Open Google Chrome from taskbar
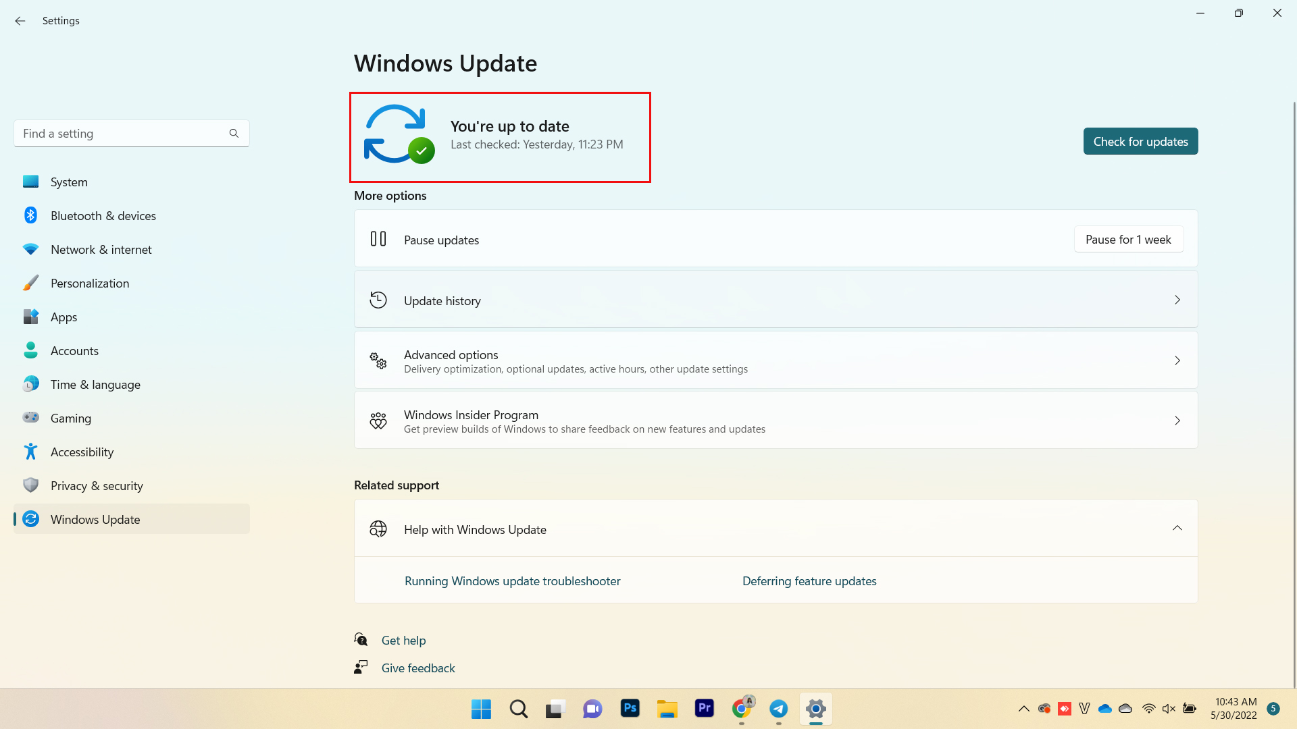Screen dimensions: 1297x729 coord(742,709)
